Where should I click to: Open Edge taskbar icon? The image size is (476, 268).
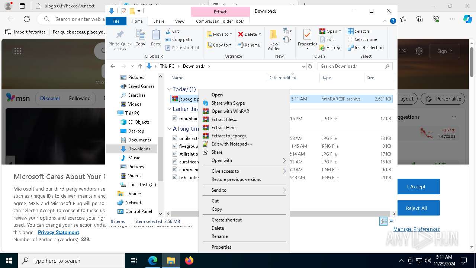pyautogui.click(x=153, y=261)
